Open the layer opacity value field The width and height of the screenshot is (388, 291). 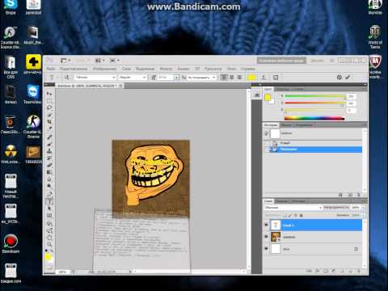point(356,208)
